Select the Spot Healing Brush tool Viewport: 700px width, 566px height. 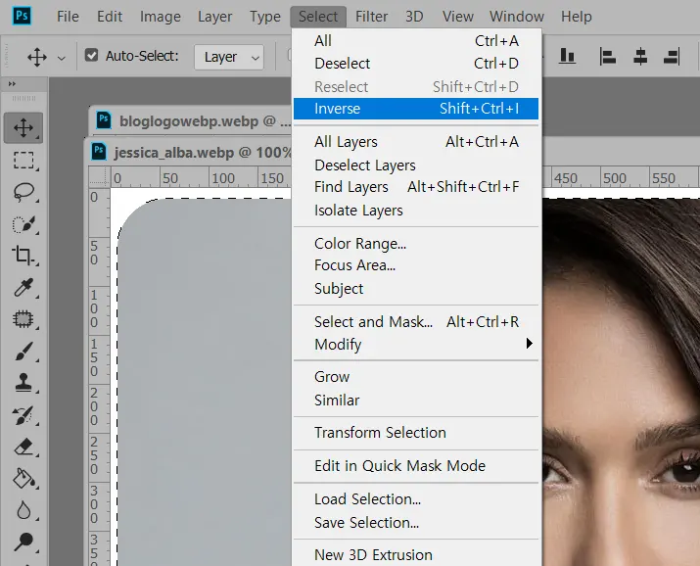pos(23,319)
